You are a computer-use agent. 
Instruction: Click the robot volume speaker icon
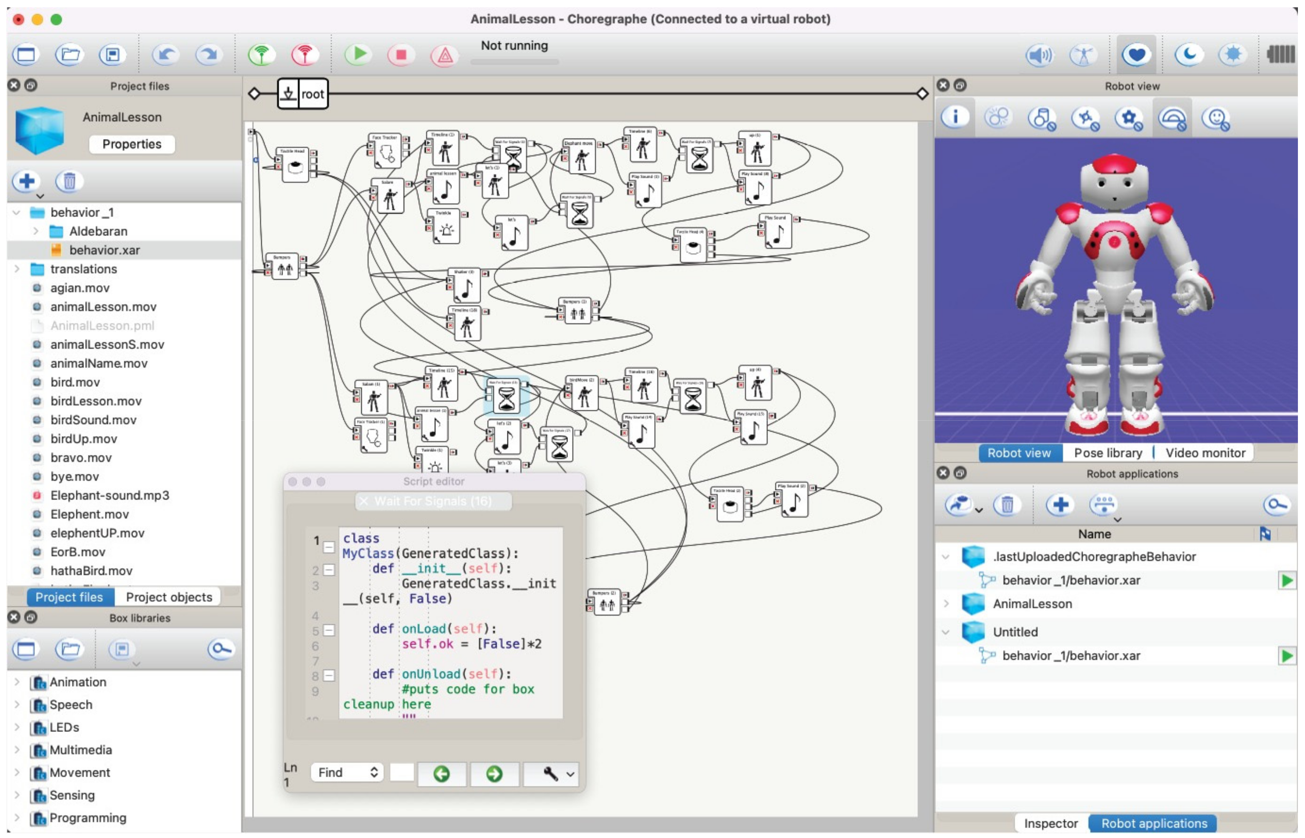click(x=1039, y=55)
